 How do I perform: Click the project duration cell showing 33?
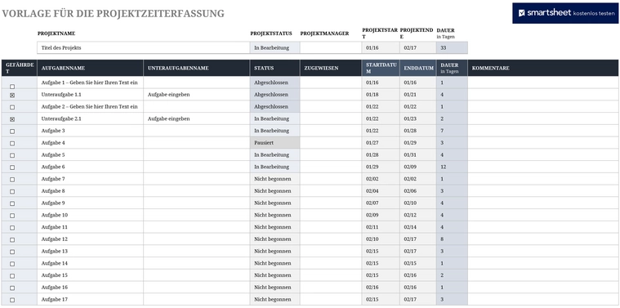tap(452, 48)
